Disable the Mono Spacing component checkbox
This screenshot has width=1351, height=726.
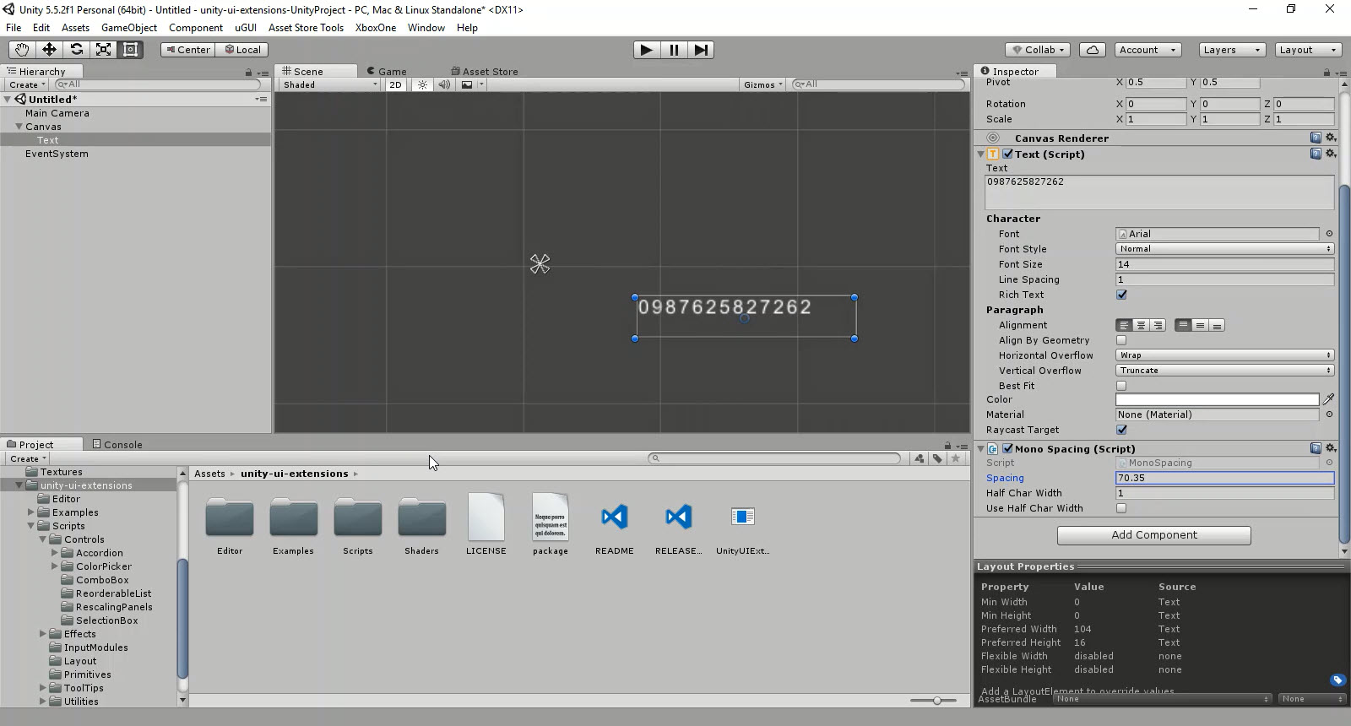(x=1007, y=448)
